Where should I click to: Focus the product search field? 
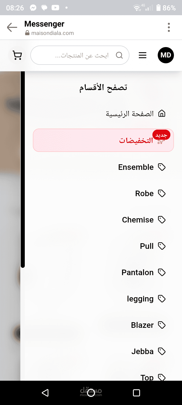(81, 55)
